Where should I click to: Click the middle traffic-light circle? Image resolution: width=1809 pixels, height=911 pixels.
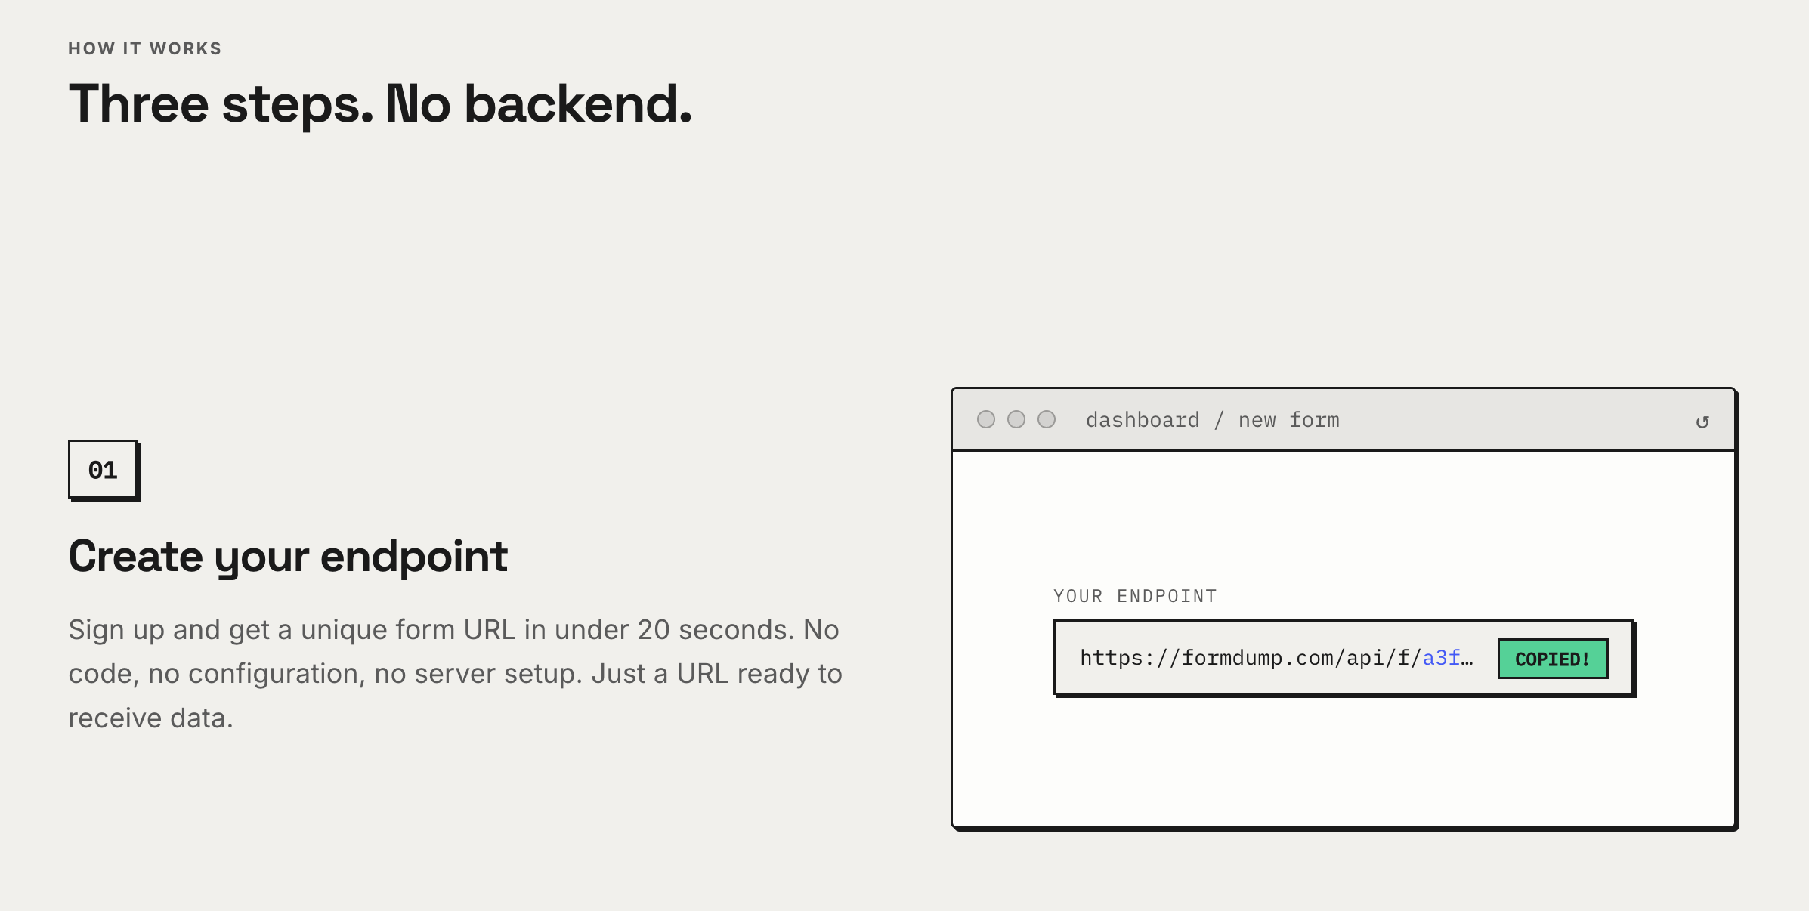(x=1016, y=419)
